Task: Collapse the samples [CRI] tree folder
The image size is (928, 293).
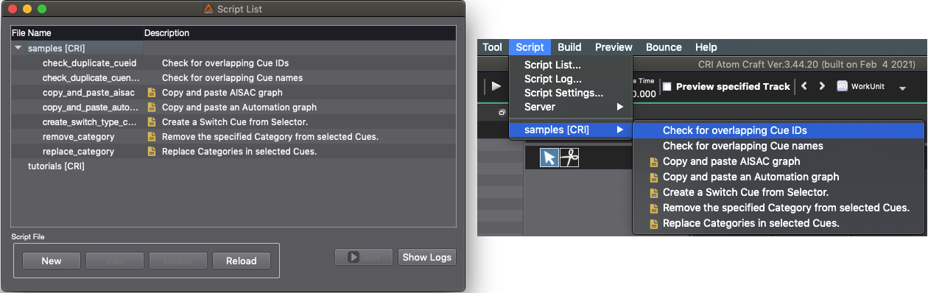Action: 18,49
